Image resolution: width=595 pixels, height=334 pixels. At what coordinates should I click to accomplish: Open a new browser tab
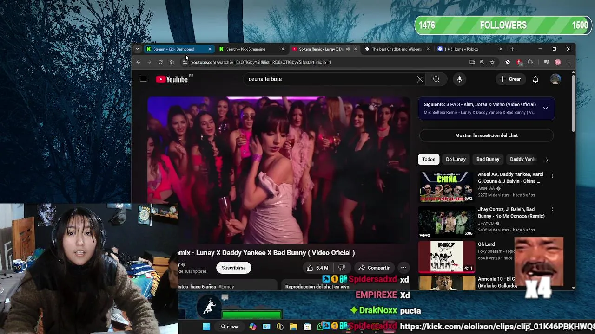point(512,49)
